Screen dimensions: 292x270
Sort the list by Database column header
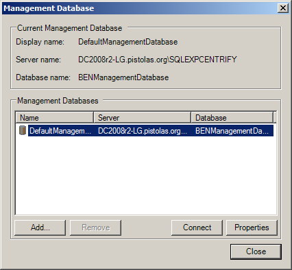(x=232, y=118)
